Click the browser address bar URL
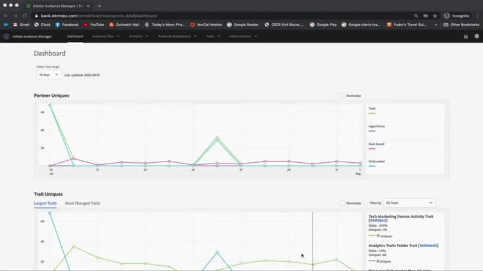This screenshot has height=271, width=483. pos(99,15)
